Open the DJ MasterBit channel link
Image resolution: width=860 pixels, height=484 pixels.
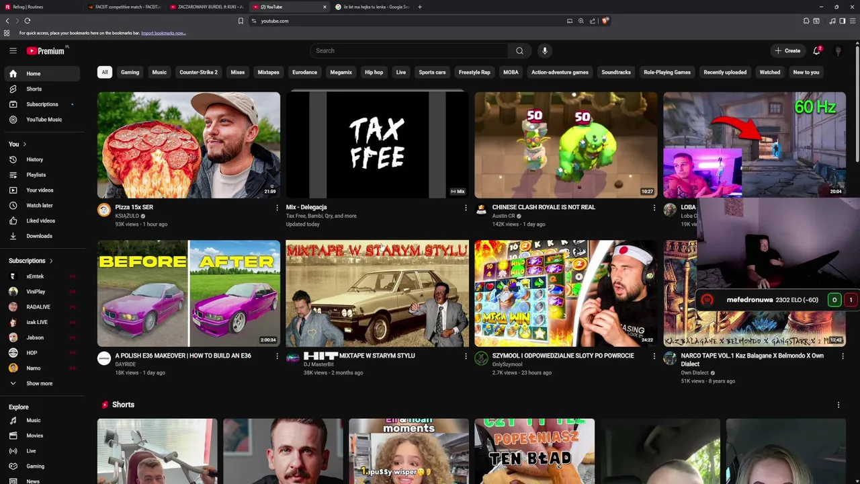point(318,364)
